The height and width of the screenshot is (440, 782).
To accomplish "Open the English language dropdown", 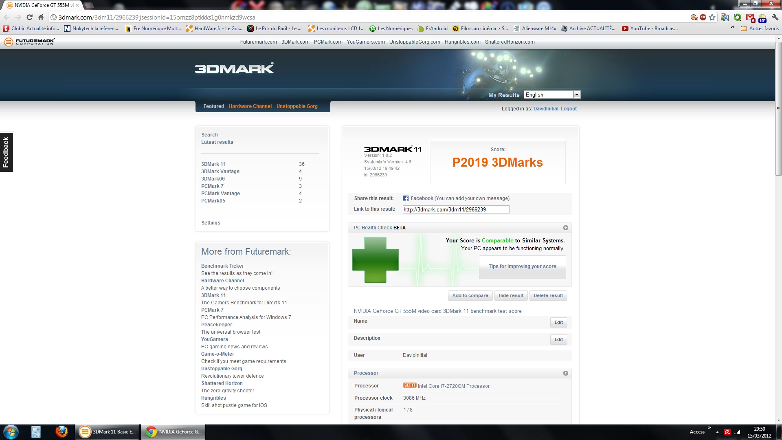I will pyautogui.click(x=552, y=95).
